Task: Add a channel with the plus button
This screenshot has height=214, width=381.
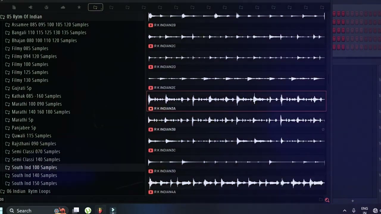Action: click(x=353, y=201)
